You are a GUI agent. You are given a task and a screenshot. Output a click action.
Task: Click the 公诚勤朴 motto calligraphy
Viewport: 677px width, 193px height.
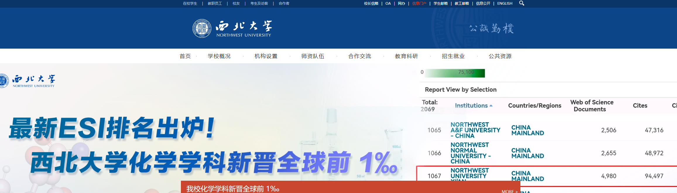click(491, 28)
